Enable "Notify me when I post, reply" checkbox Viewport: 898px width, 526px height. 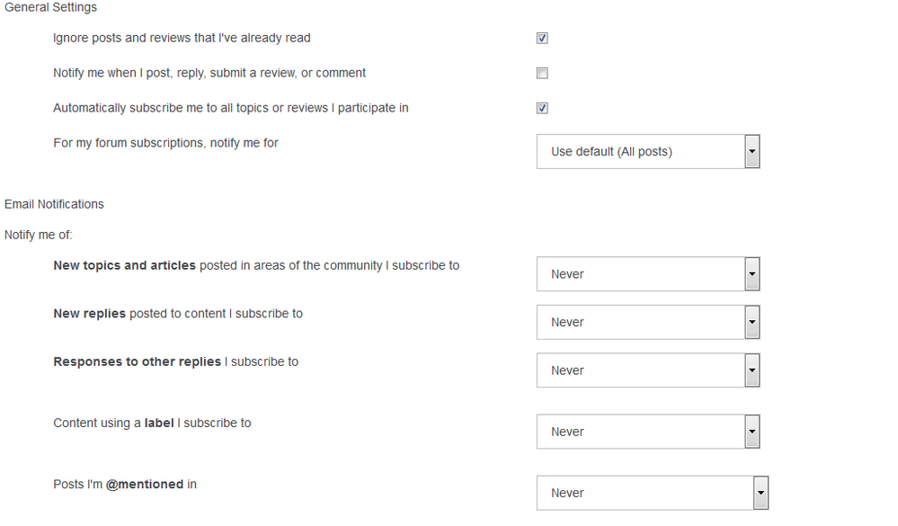pyautogui.click(x=542, y=74)
